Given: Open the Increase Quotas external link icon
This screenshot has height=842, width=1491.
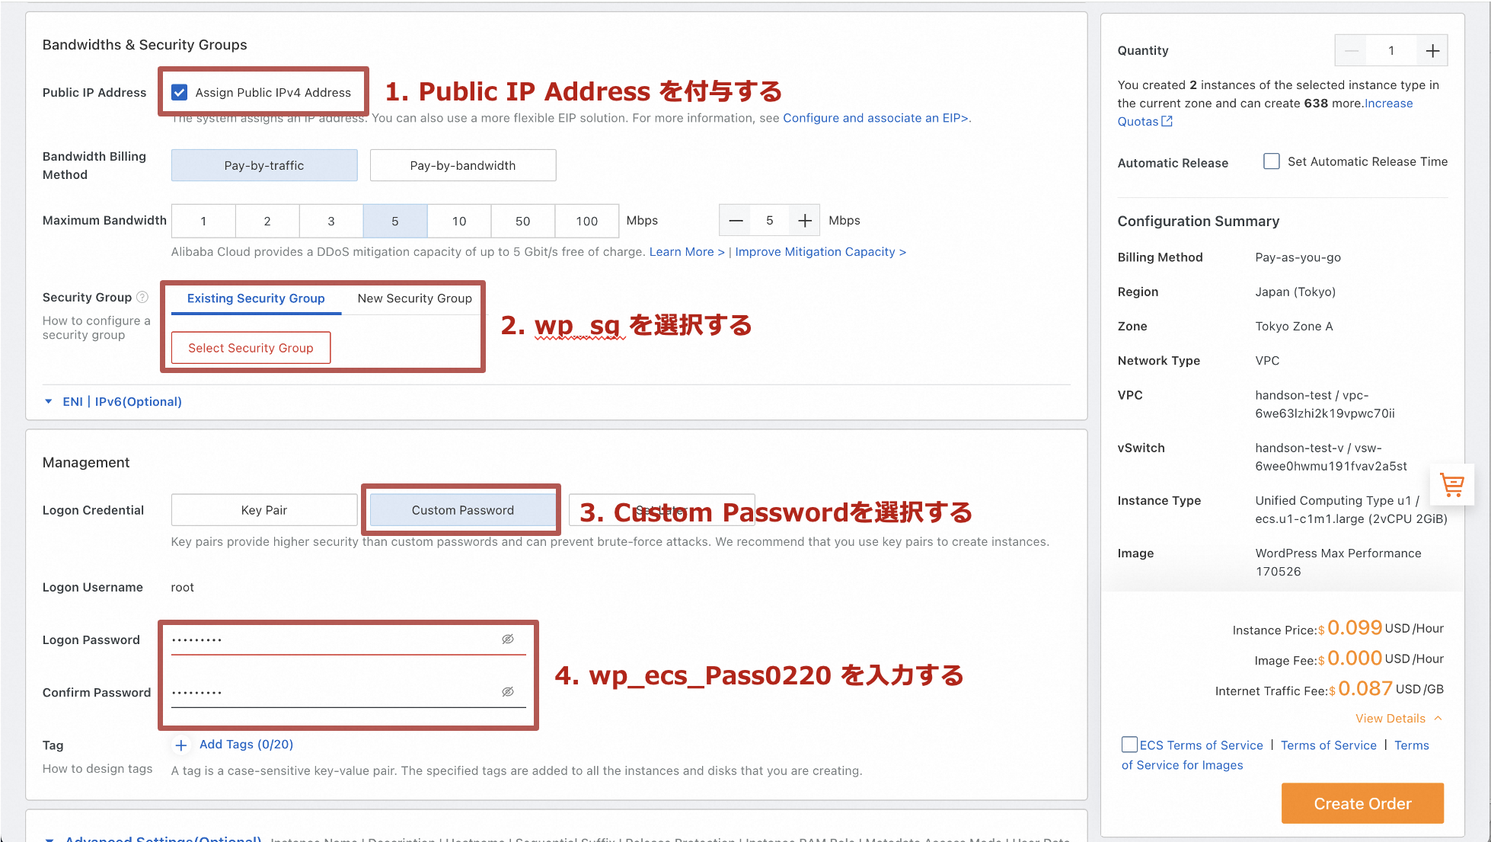Looking at the screenshot, I should [x=1167, y=121].
